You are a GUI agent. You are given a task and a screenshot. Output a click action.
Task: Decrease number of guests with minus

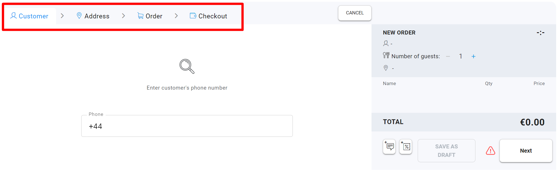(x=448, y=57)
